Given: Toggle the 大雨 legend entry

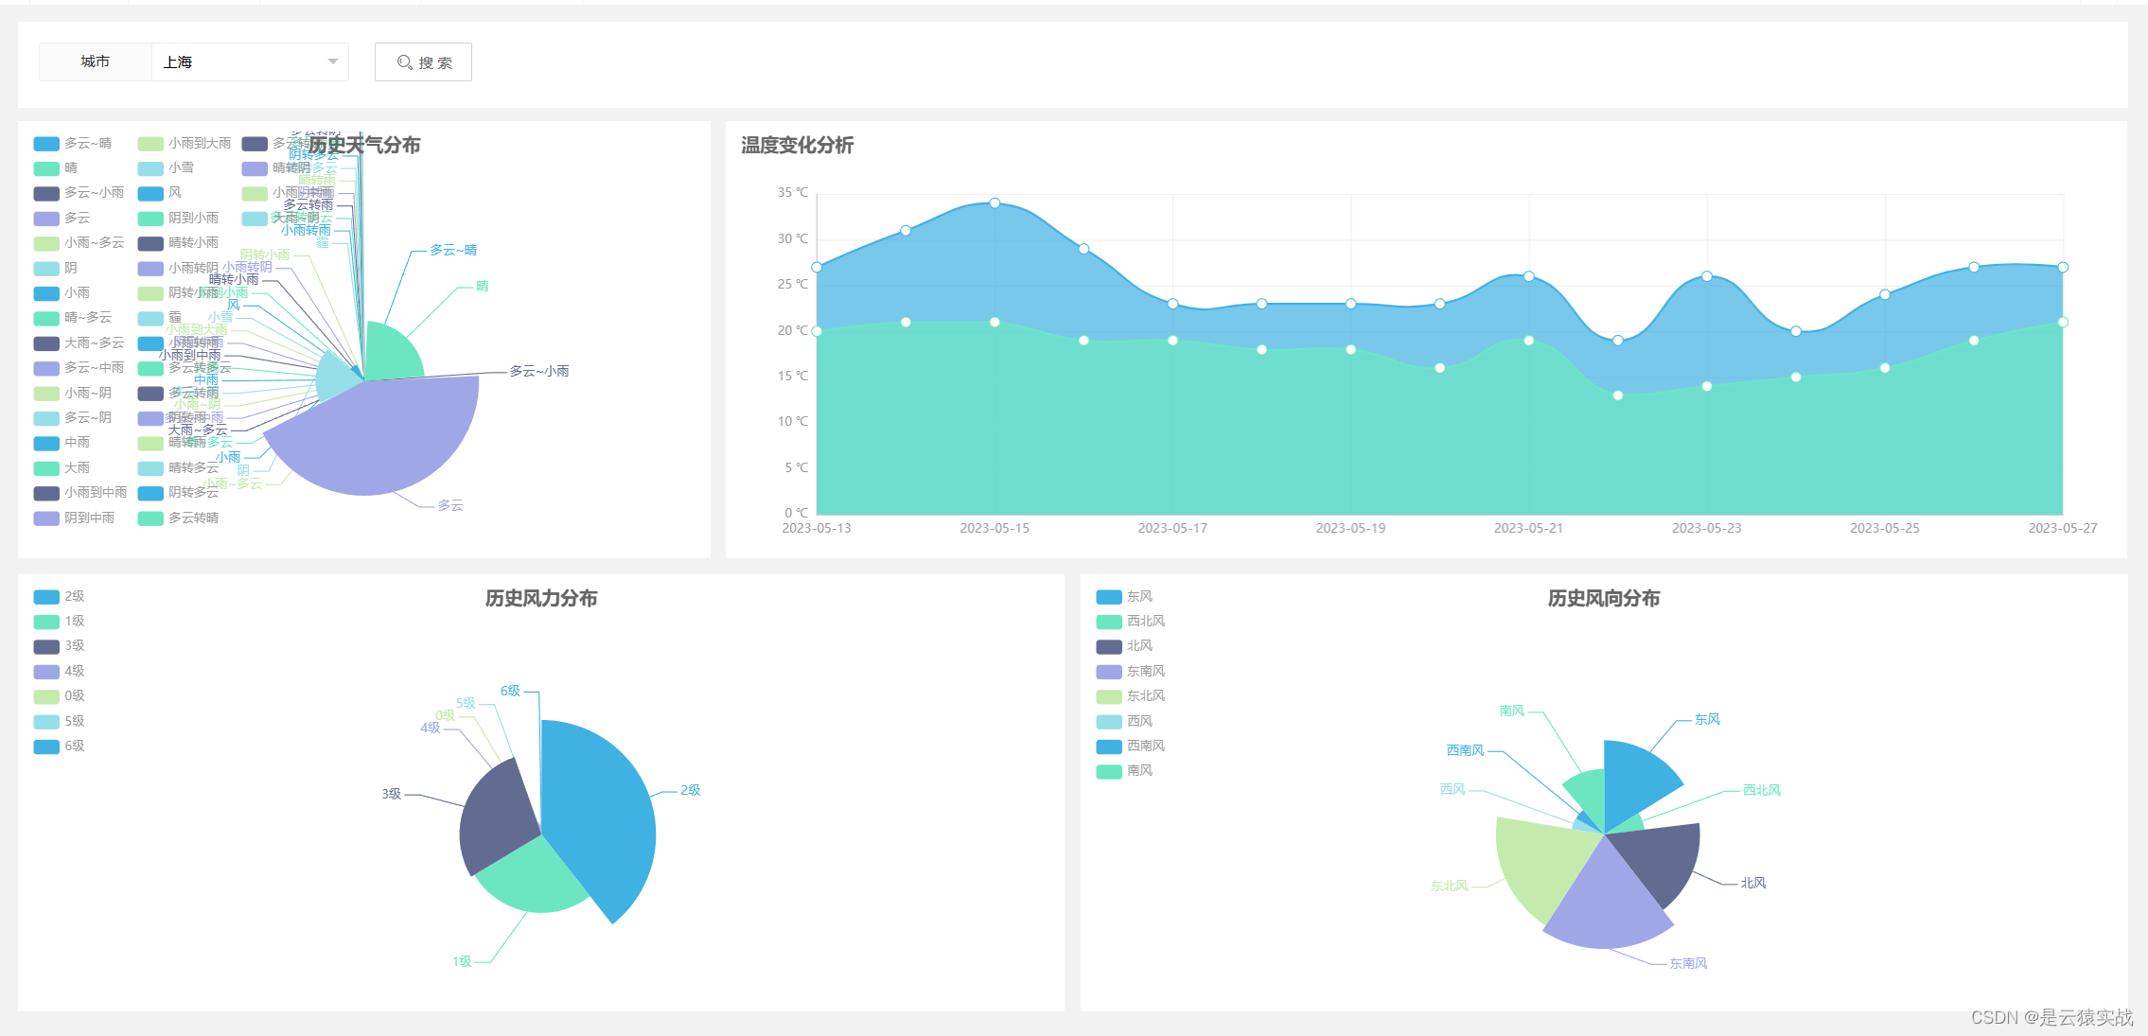Looking at the screenshot, I should [62, 467].
